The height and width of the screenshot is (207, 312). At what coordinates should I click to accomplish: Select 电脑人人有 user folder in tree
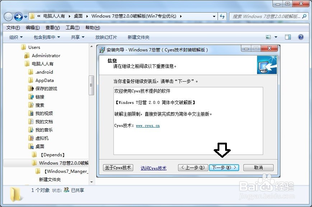(x=43, y=64)
